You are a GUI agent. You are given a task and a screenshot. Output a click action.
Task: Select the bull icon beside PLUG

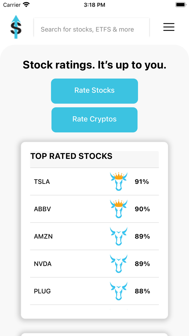pyautogui.click(x=119, y=291)
